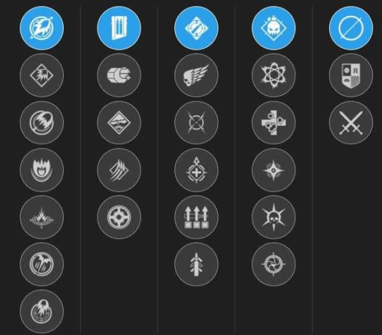Pick the three upward arrows icon
This screenshot has width=382, height=335.
click(196, 217)
